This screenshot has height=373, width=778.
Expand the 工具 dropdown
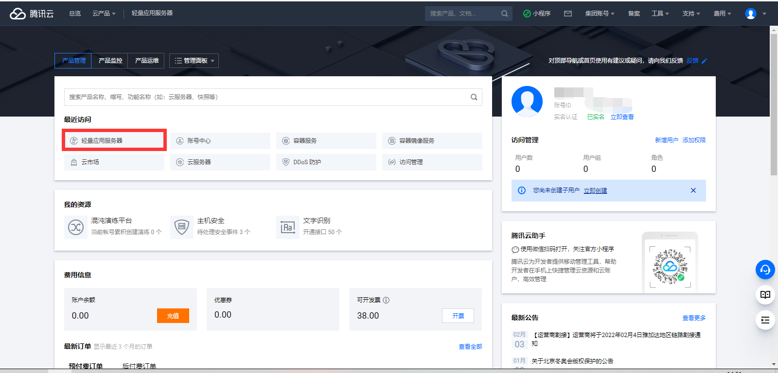(660, 14)
